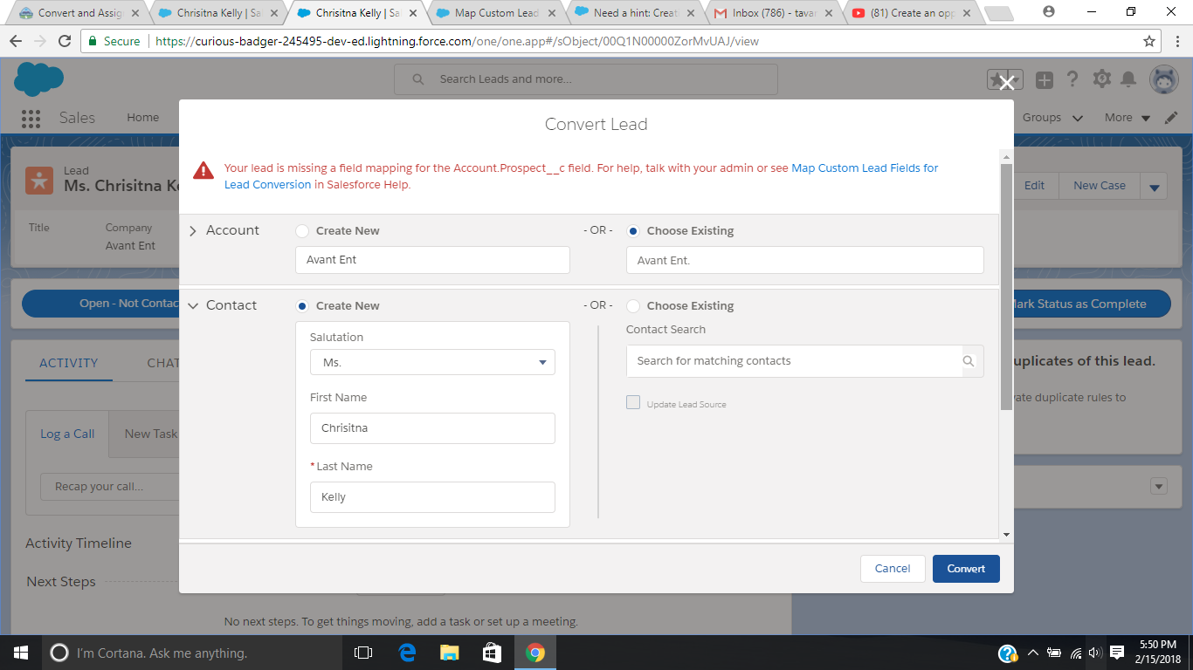Screen dimensions: 1193x670
Task: Open the user avatar profile menu
Action: coord(1164,79)
